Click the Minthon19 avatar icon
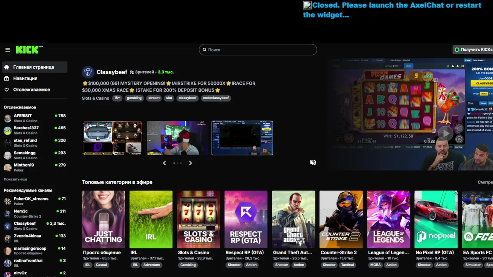The width and height of the screenshot is (493, 277). [x=8, y=167]
